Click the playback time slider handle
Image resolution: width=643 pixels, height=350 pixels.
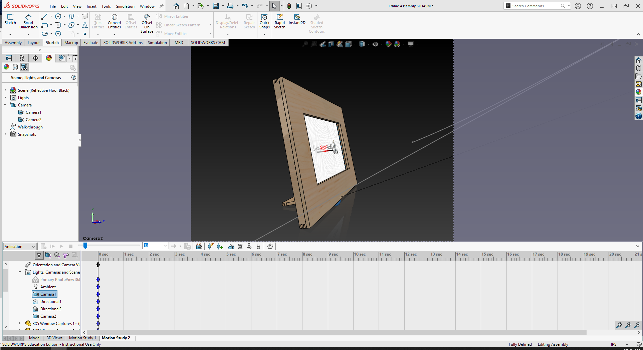85,246
